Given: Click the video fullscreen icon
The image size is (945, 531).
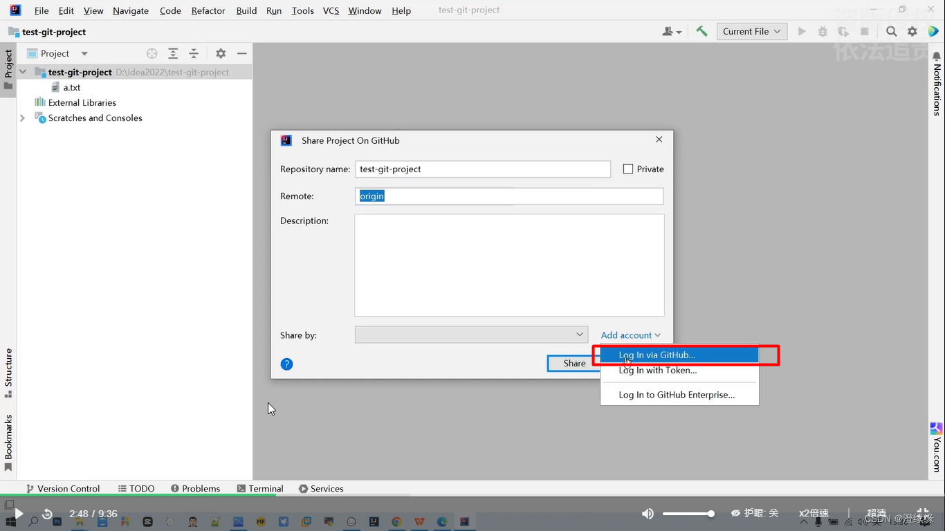Looking at the screenshot, I should (x=923, y=514).
